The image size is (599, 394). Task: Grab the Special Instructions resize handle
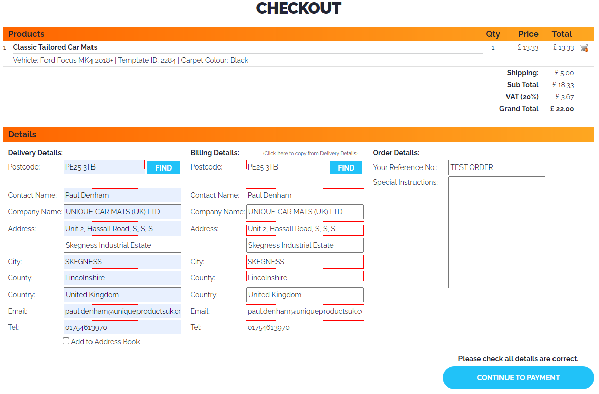tap(543, 285)
